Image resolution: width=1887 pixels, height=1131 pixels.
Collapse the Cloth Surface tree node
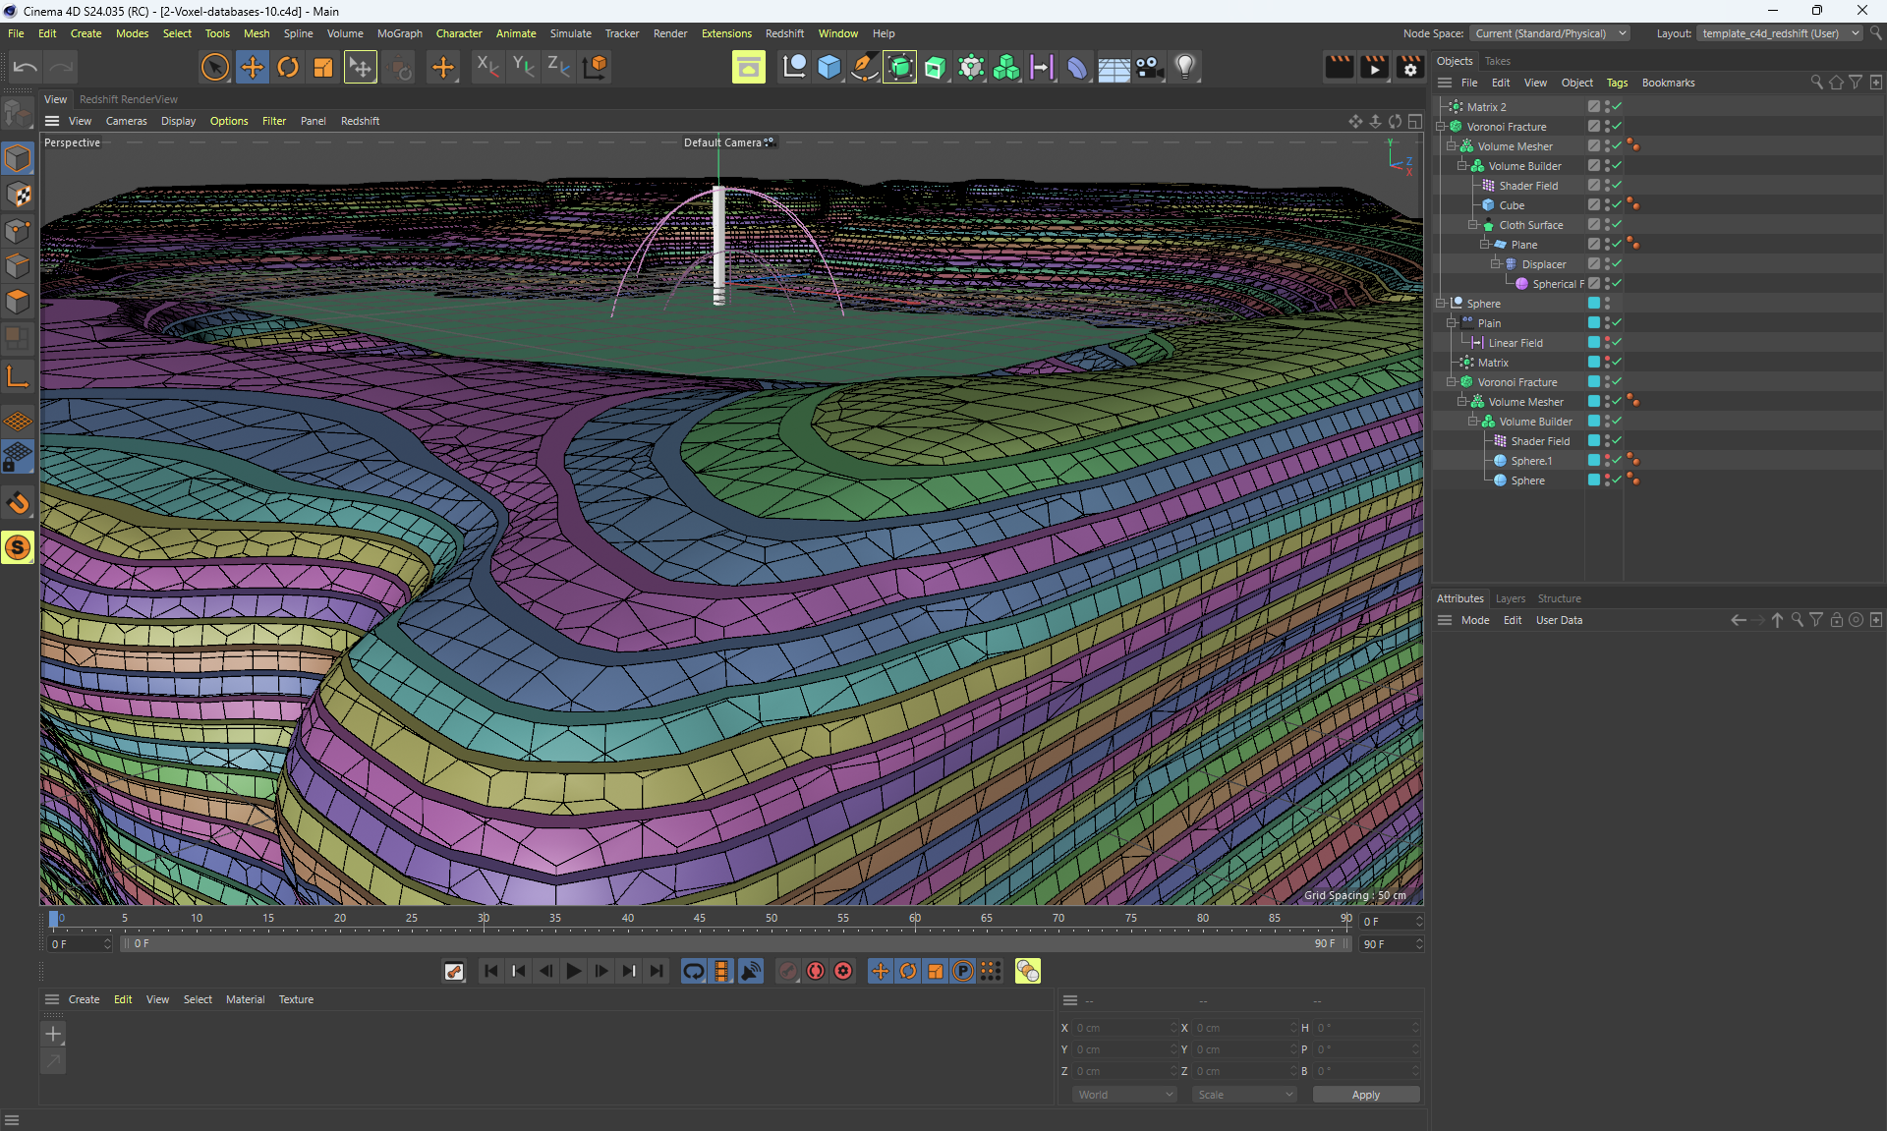pos(1472,225)
